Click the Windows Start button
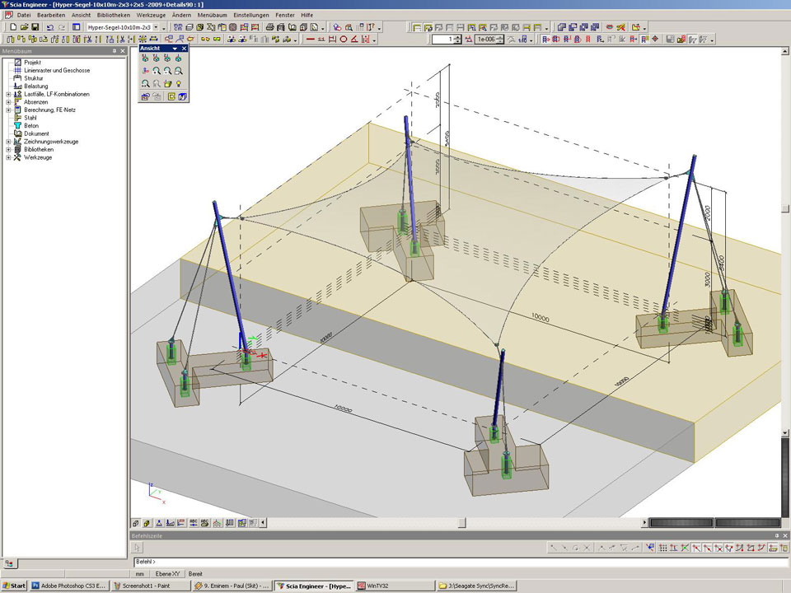Image resolution: width=791 pixels, height=593 pixels. [x=15, y=586]
